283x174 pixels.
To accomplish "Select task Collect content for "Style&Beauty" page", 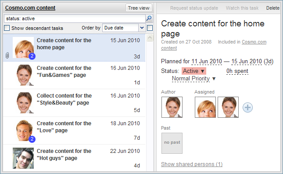I will (x=74, y=103).
